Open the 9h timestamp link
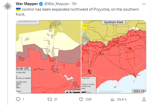This screenshot has height=105, width=151. pos(74,4)
